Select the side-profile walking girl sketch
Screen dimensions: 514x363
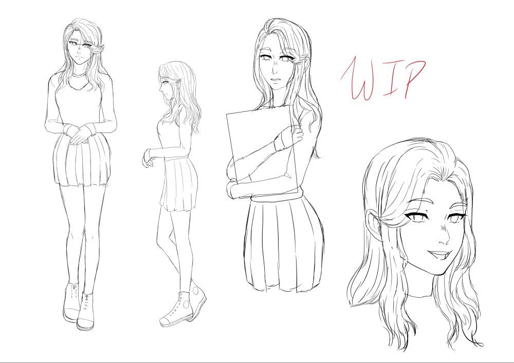point(174,194)
